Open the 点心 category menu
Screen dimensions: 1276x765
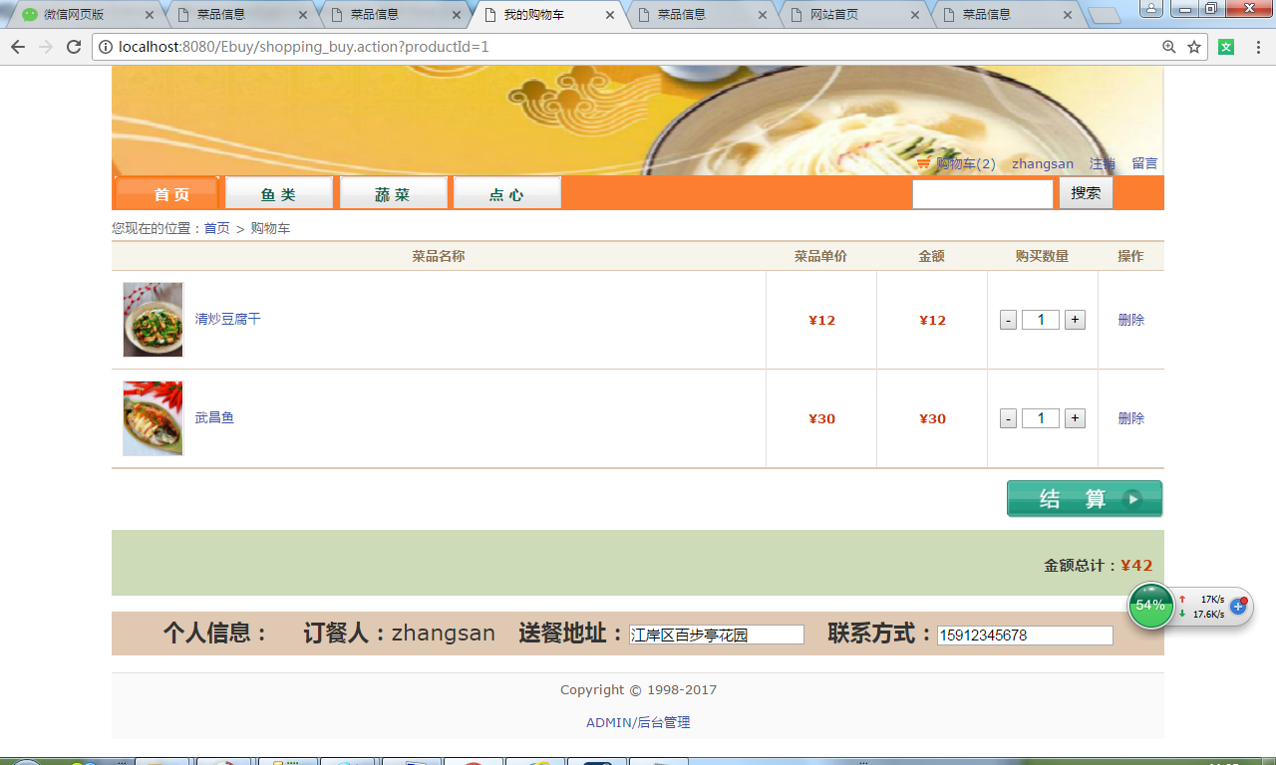pyautogui.click(x=507, y=193)
